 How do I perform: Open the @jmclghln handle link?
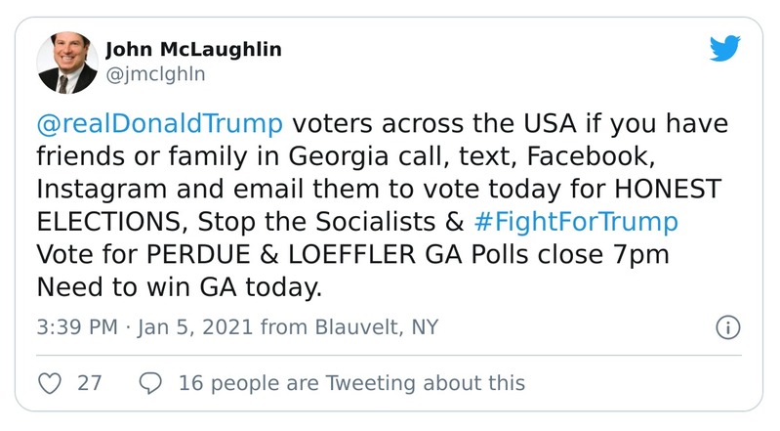[154, 73]
